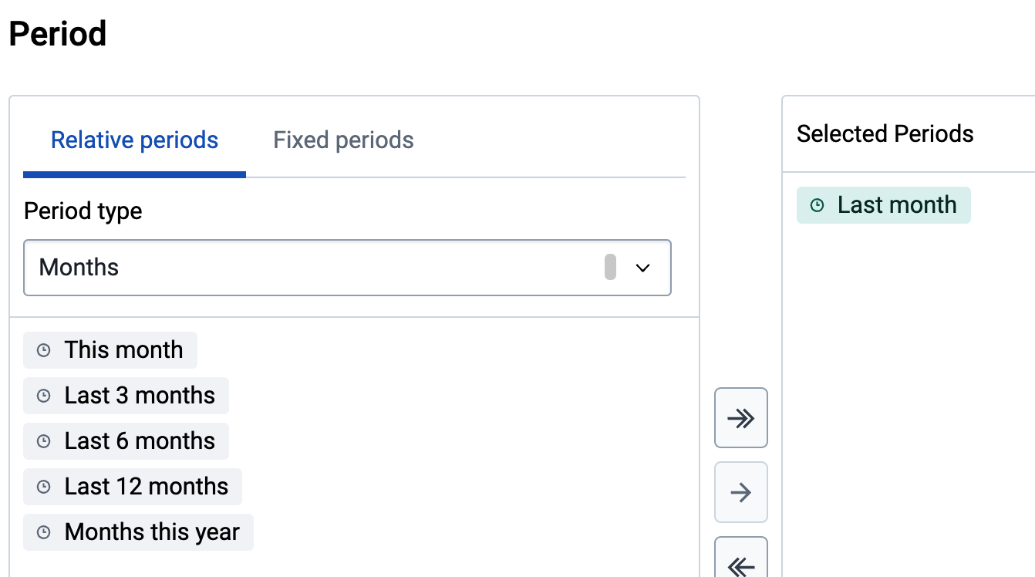Click the deselect all double-left arrow button
Screen dimensions: 1035x577
[x=741, y=562]
